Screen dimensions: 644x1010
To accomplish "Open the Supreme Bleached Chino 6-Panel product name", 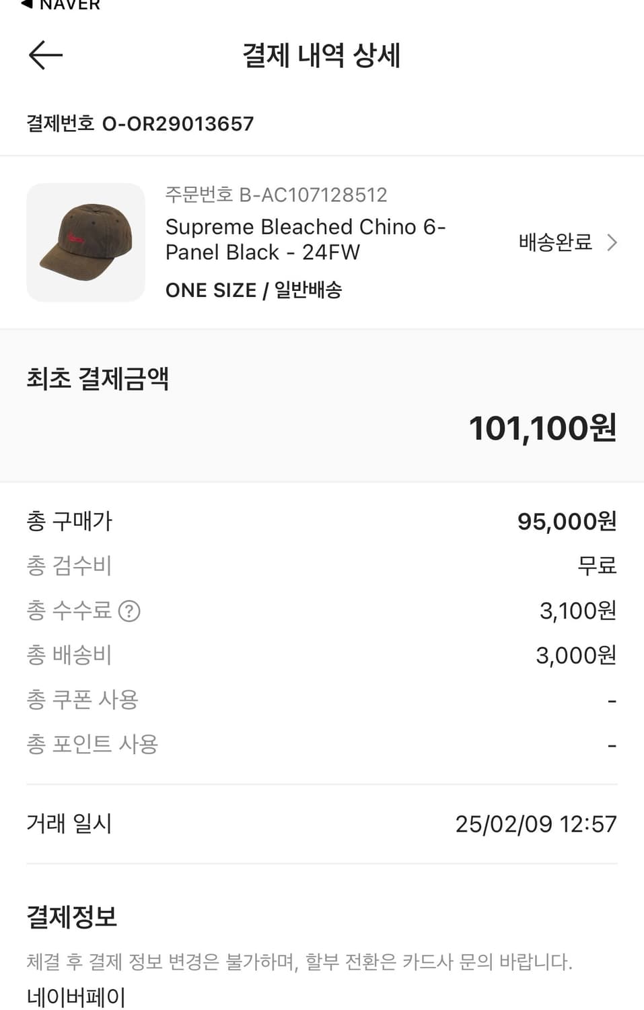I will pyautogui.click(x=305, y=239).
